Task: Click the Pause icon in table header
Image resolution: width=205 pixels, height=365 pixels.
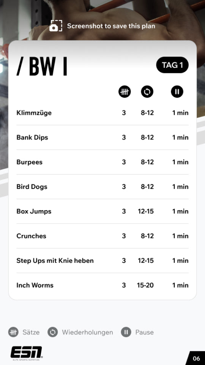Action: (177, 92)
